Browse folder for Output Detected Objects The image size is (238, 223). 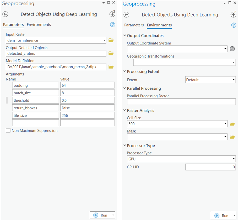point(111,53)
